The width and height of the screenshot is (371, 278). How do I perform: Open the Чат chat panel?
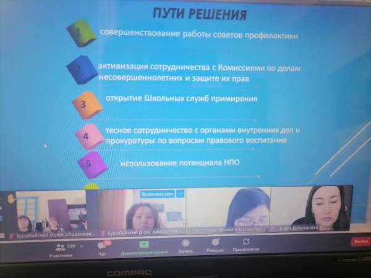103,249
